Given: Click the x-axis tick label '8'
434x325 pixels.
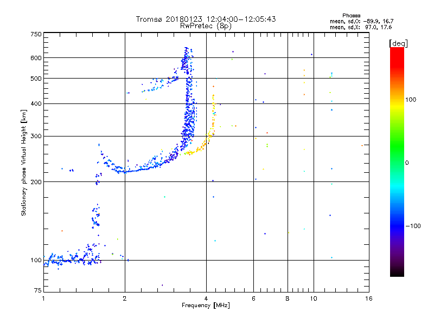Looking at the screenshot, I should [x=288, y=298].
